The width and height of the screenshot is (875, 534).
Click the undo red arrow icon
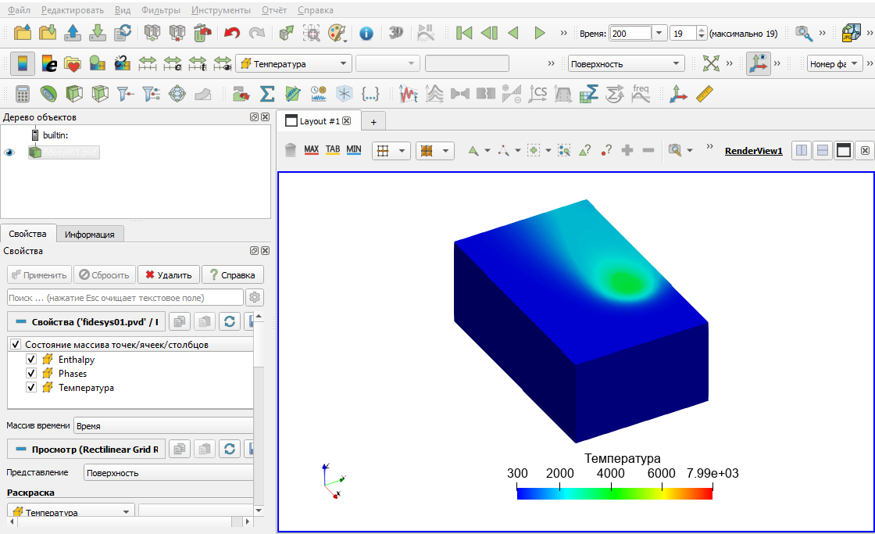231,33
